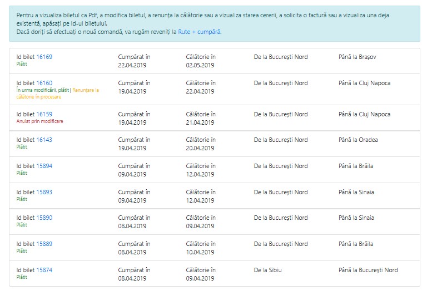Open ticket ID 15889

coord(44,244)
